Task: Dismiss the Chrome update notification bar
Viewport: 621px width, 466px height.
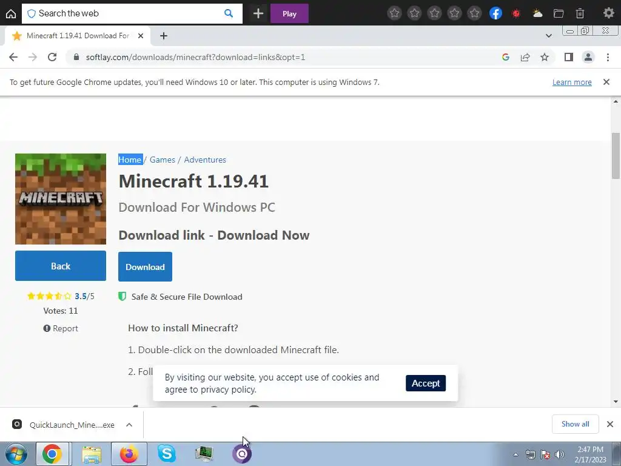Action: (x=606, y=82)
